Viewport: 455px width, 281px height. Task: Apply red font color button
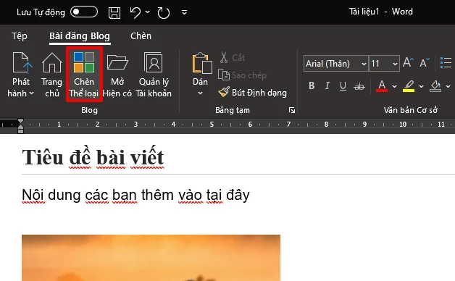pyautogui.click(x=382, y=86)
